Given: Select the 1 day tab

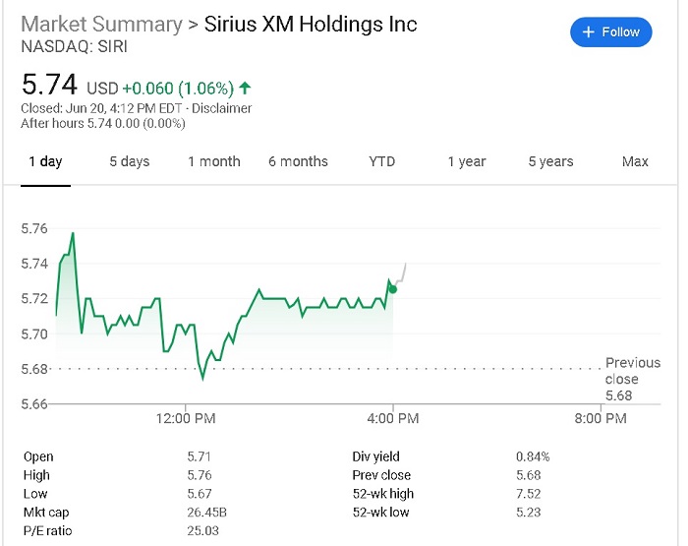Looking at the screenshot, I should click(45, 161).
